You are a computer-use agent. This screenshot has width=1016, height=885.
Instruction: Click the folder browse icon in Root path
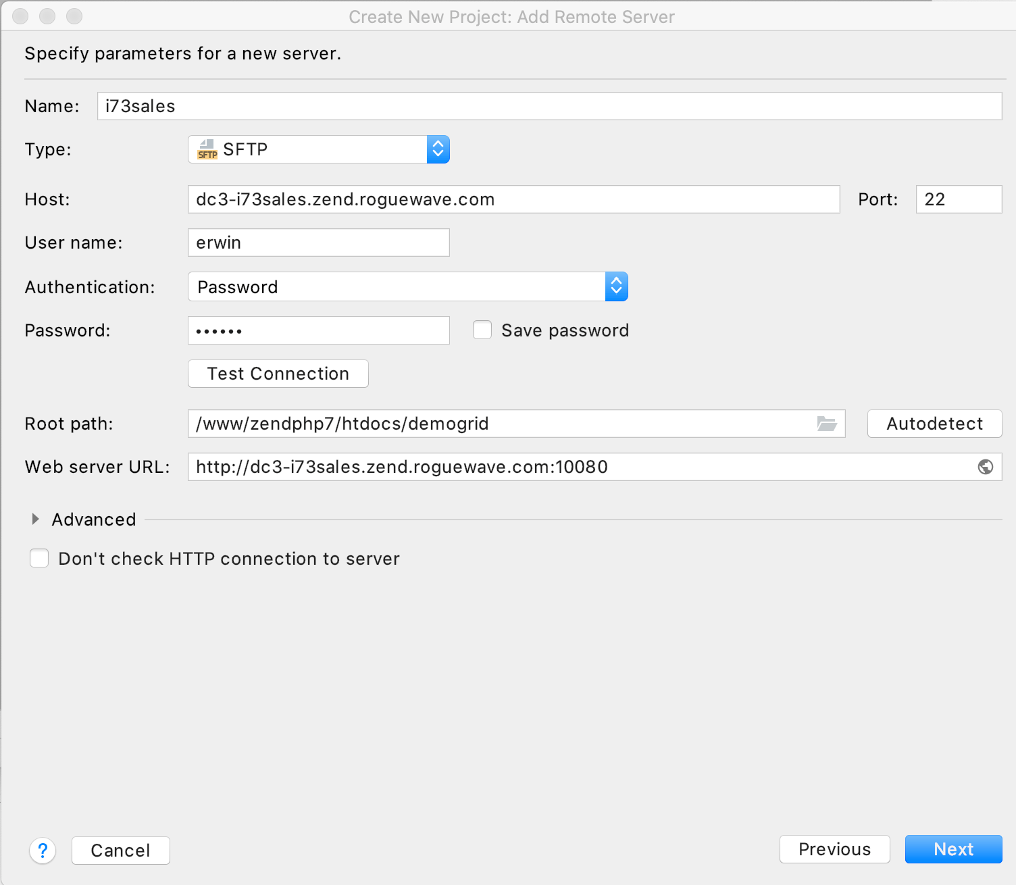pyautogui.click(x=827, y=424)
